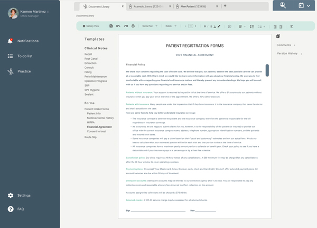Image resolution: width=317 pixels, height=228 pixels.
Task: Click the Save document icon
Action: pyautogui.click(x=111, y=26)
